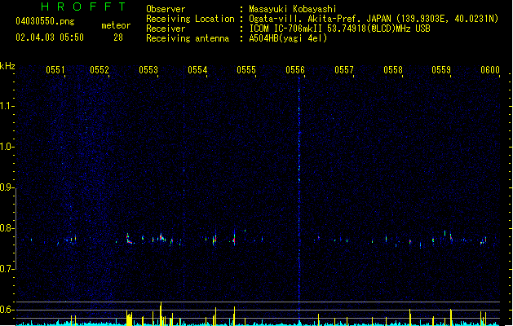Click the Receiving Location label
513x326 pixels.
click(x=190, y=19)
